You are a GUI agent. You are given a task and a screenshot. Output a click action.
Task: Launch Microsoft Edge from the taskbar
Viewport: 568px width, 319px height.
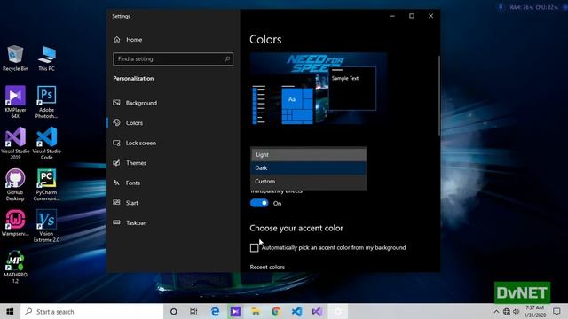(x=215, y=311)
